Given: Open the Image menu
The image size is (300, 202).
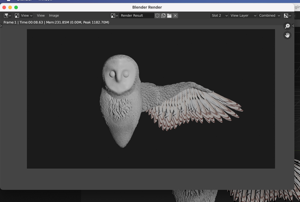Looking at the screenshot, I should point(54,15).
